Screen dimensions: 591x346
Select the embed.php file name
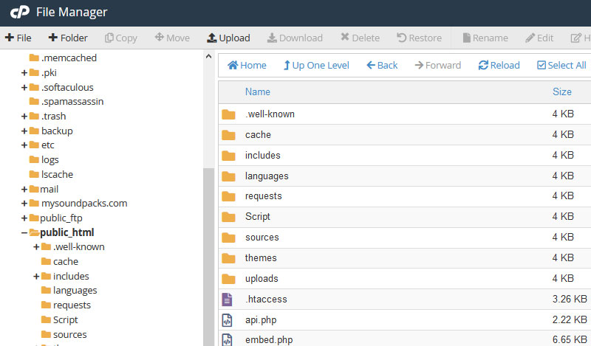(269, 339)
